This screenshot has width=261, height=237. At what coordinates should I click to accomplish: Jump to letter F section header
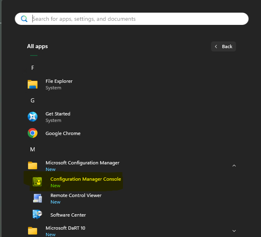pyautogui.click(x=33, y=68)
